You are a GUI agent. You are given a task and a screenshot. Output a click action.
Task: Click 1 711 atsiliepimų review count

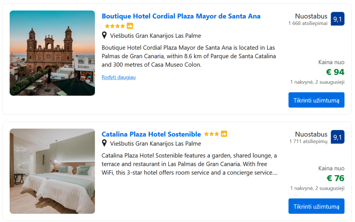pos(308,141)
